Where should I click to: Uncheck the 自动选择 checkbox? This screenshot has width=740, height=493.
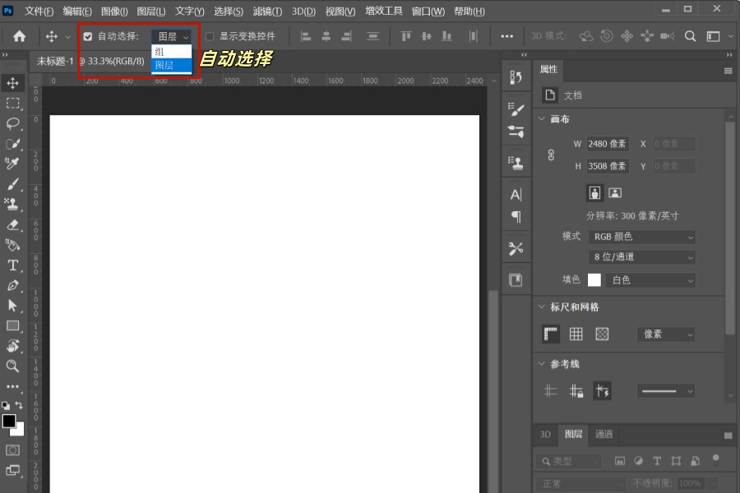(88, 36)
